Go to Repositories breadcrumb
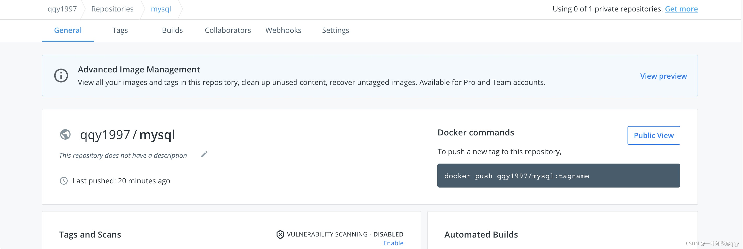Viewport: 743px width, 249px height. (x=112, y=9)
